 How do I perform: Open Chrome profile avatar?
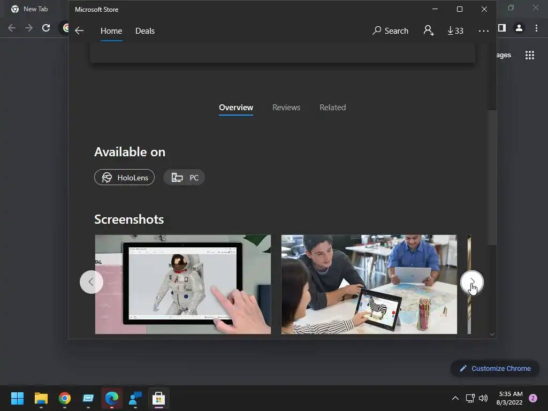(519, 28)
